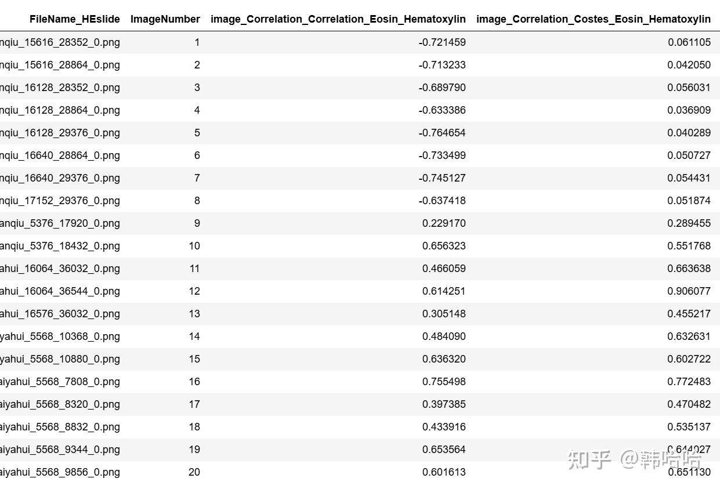This screenshot has height=489, width=720.
Task: Select file name yahui_5568_10880_0.png
Action: point(60,358)
